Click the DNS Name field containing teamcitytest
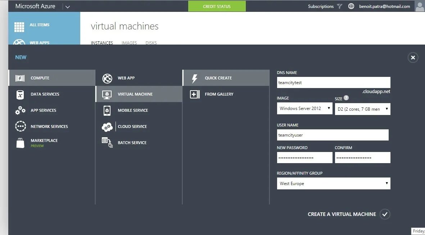Viewport: 425px width, 235px height. tap(334, 83)
